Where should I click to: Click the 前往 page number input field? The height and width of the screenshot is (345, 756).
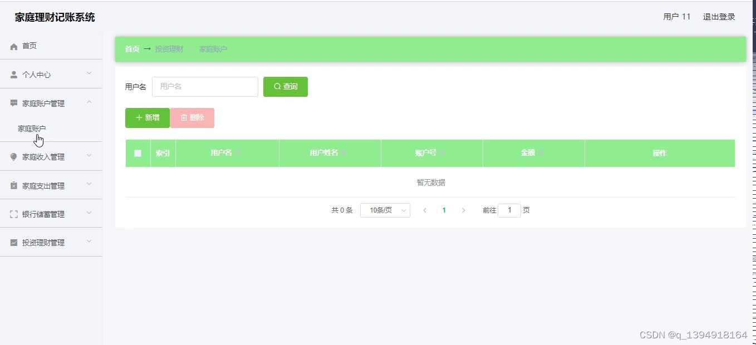point(509,210)
